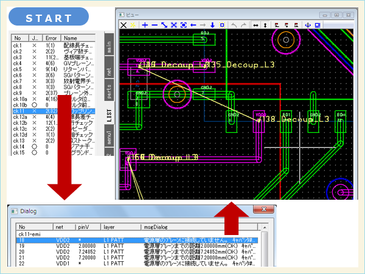This screenshot has width=365, height=274.
Task: Click the yellow star highlight icon
Action: (x=133, y=25)
